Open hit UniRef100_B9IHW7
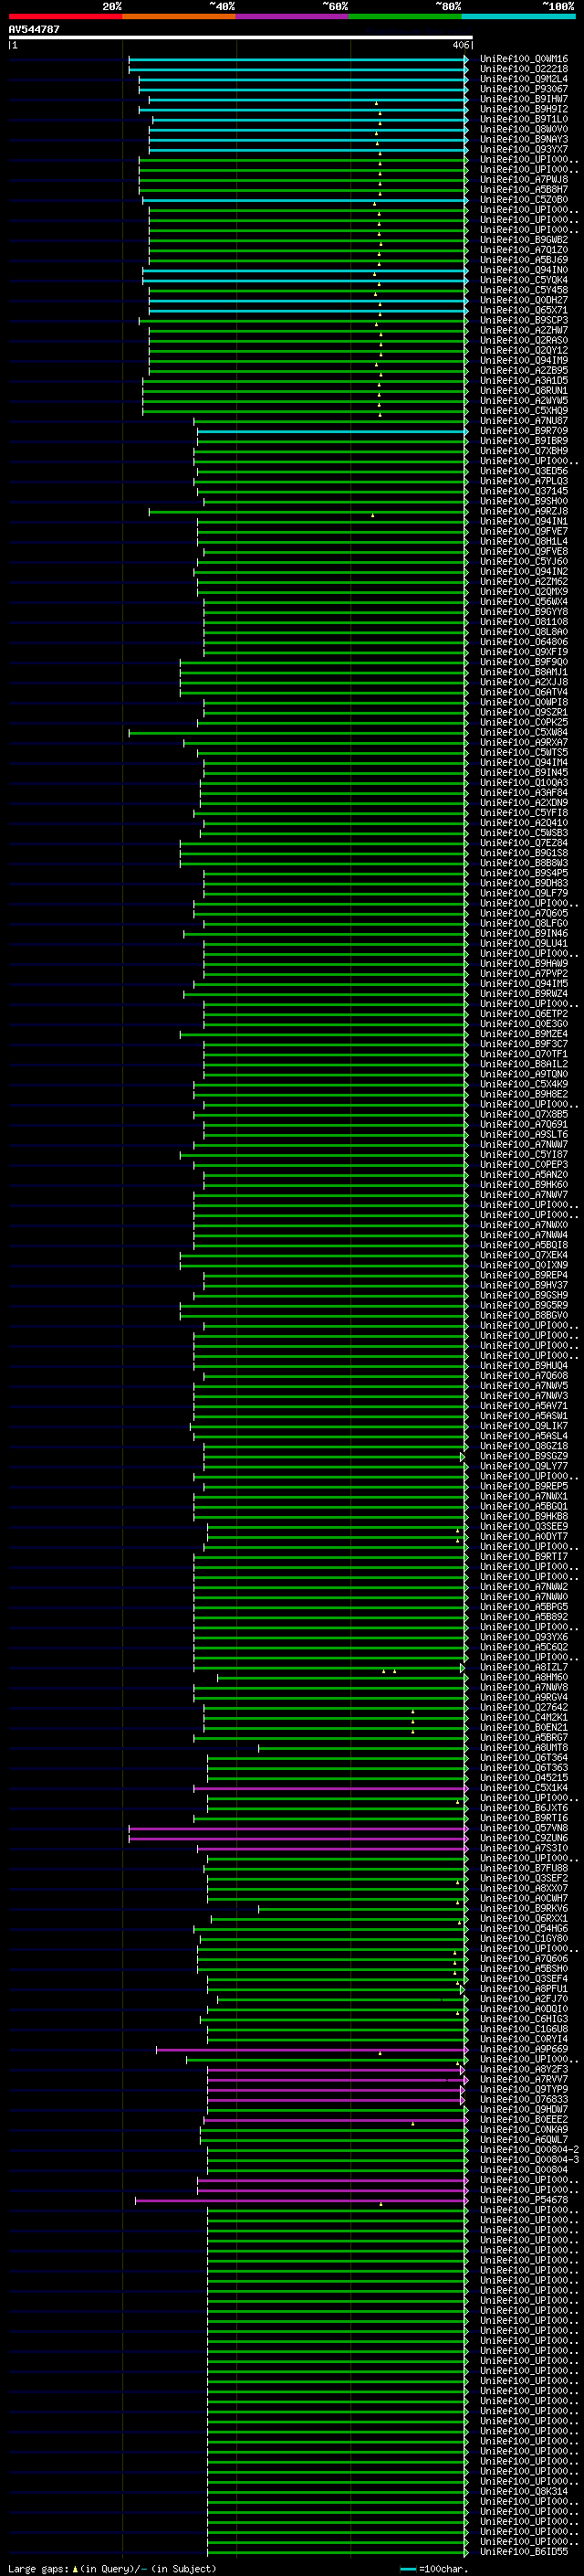This screenshot has height=2576, width=584. tap(524, 99)
